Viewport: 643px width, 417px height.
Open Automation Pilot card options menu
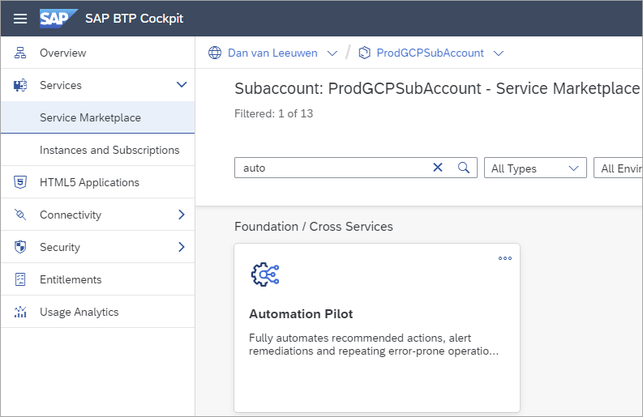coord(505,258)
